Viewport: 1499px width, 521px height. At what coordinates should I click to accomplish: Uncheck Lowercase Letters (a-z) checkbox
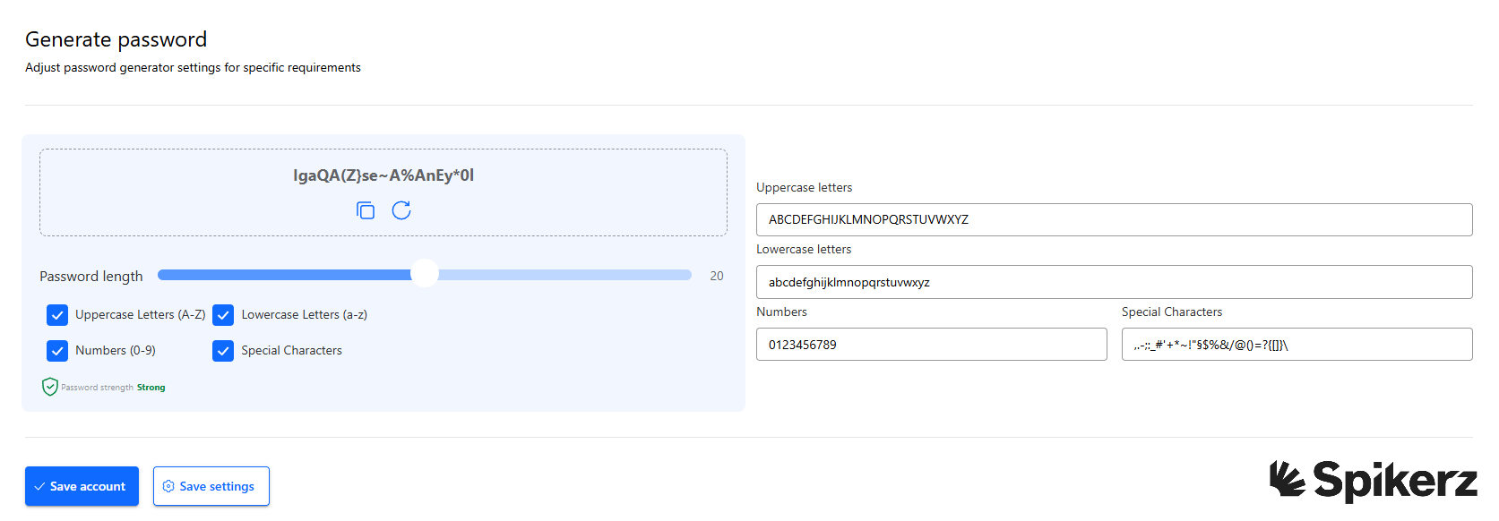223,315
